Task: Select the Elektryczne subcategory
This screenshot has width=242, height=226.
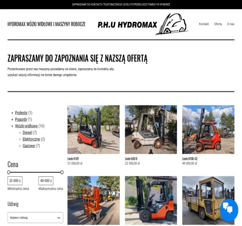Action: (x=31, y=139)
